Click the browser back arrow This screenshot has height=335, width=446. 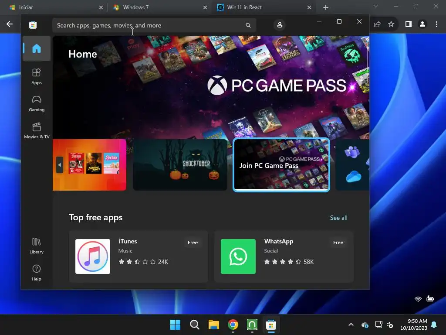pos(10,24)
